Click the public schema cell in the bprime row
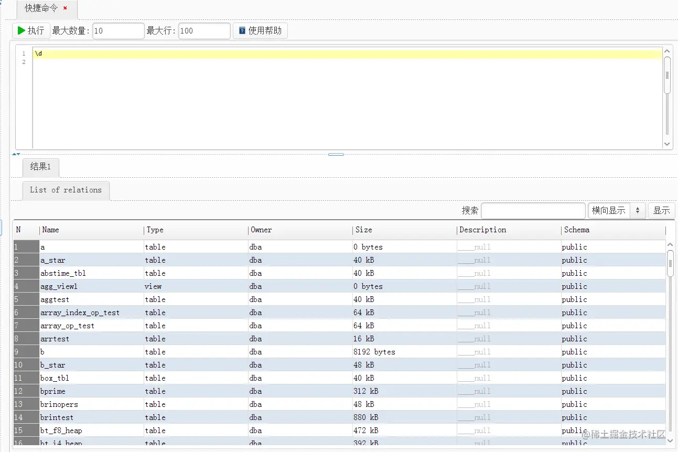Image resolution: width=678 pixels, height=452 pixels. (613, 391)
